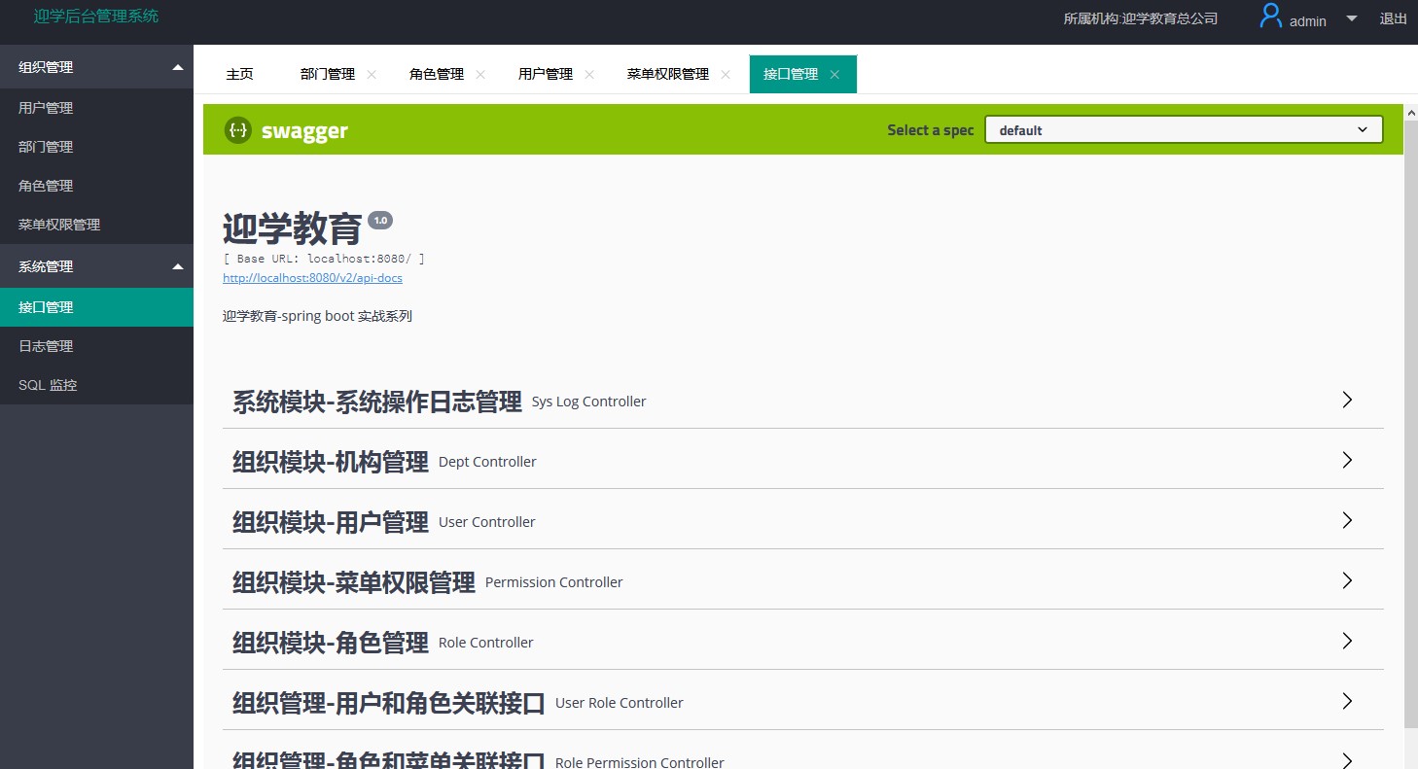
Task: Collapse the 系统管理 sidebar group
Action: coord(177,266)
